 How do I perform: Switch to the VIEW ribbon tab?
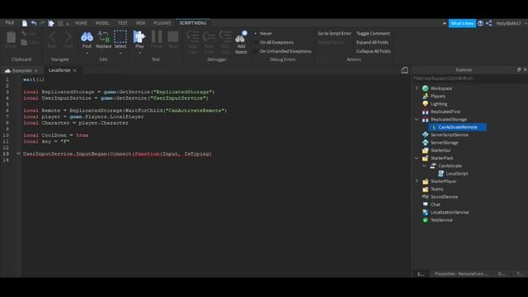[x=140, y=23]
